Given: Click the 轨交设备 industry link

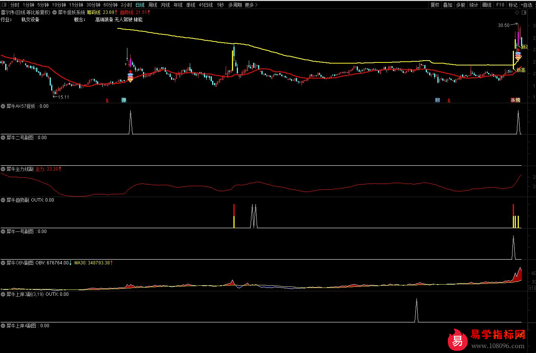Looking at the screenshot, I should pos(30,19).
